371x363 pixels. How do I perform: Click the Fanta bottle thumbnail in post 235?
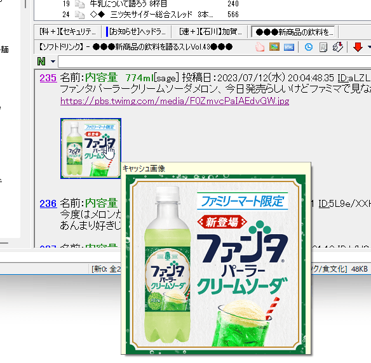[x=91, y=148]
